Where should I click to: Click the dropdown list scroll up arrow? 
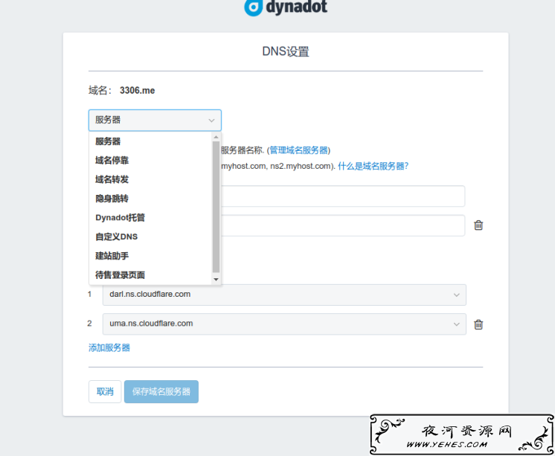point(216,137)
